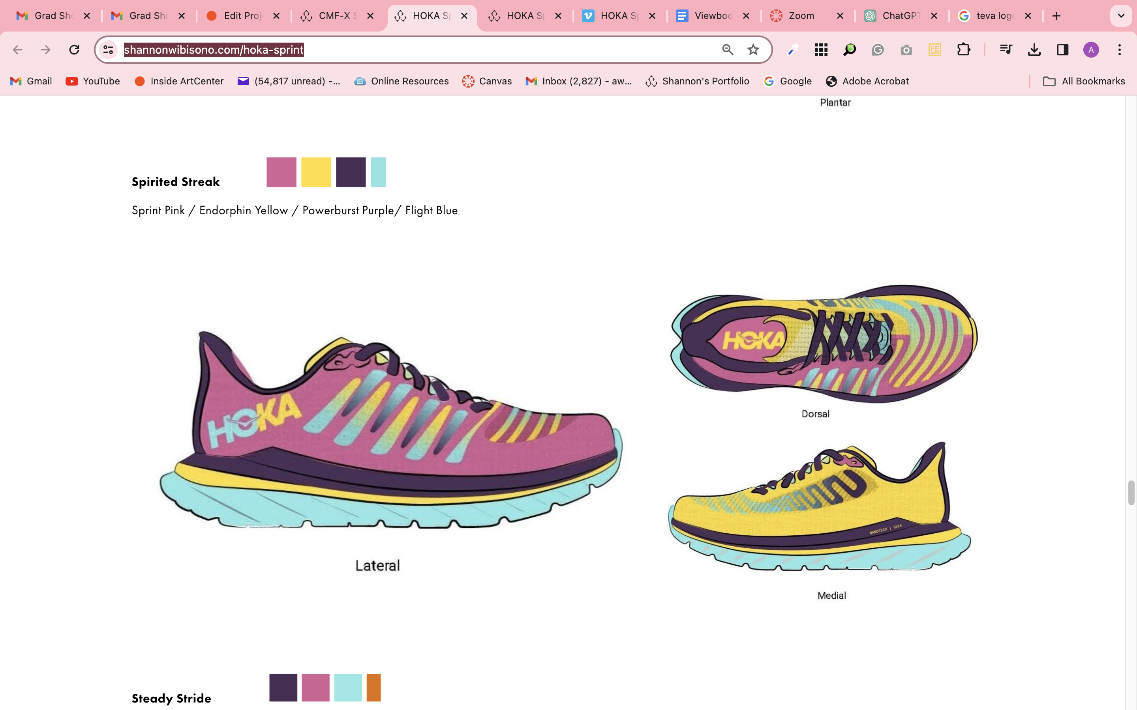Open the Downloads icon
Screen dimensions: 1137x710
(1034, 50)
